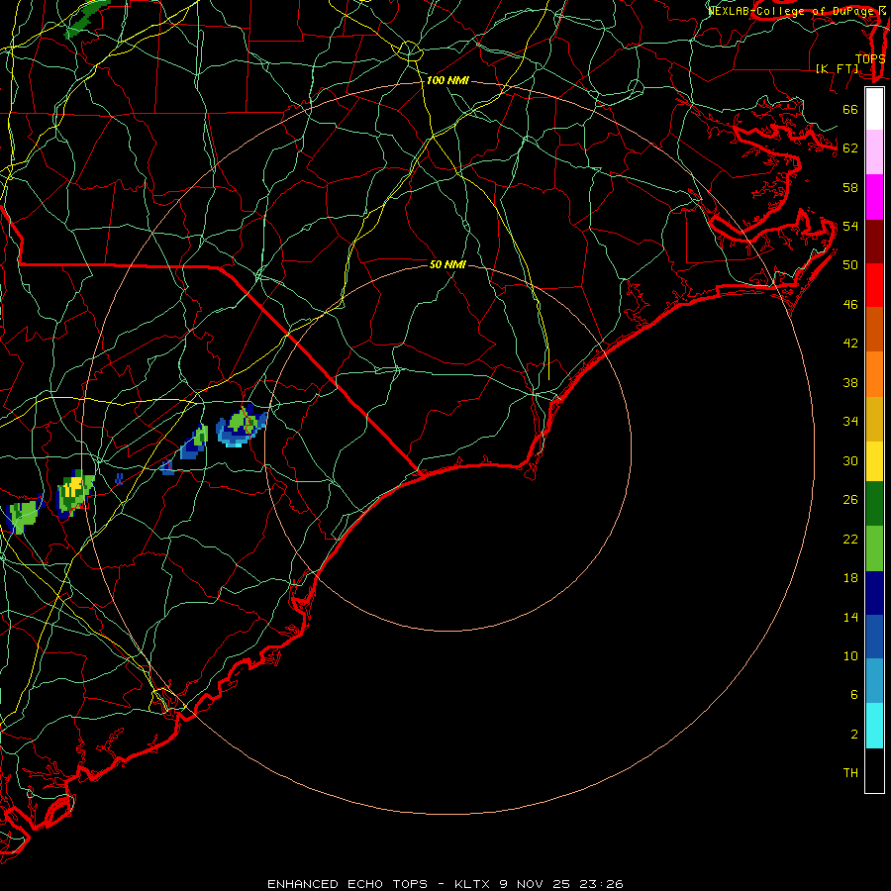891x891 pixels.
Task: Click the 'TOPS' legend heading
Action: [870, 59]
